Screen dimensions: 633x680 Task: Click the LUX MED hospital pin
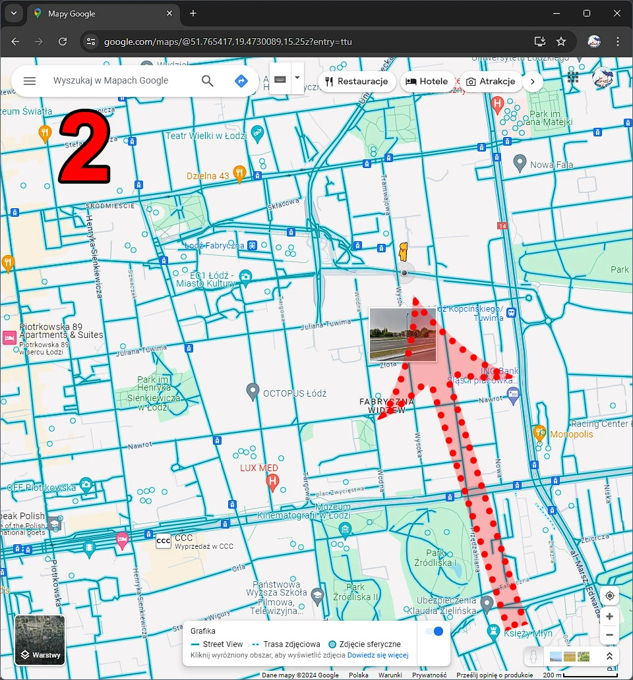click(272, 482)
